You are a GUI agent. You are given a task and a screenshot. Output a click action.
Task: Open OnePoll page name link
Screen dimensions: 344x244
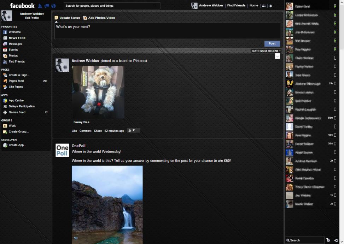point(78,146)
